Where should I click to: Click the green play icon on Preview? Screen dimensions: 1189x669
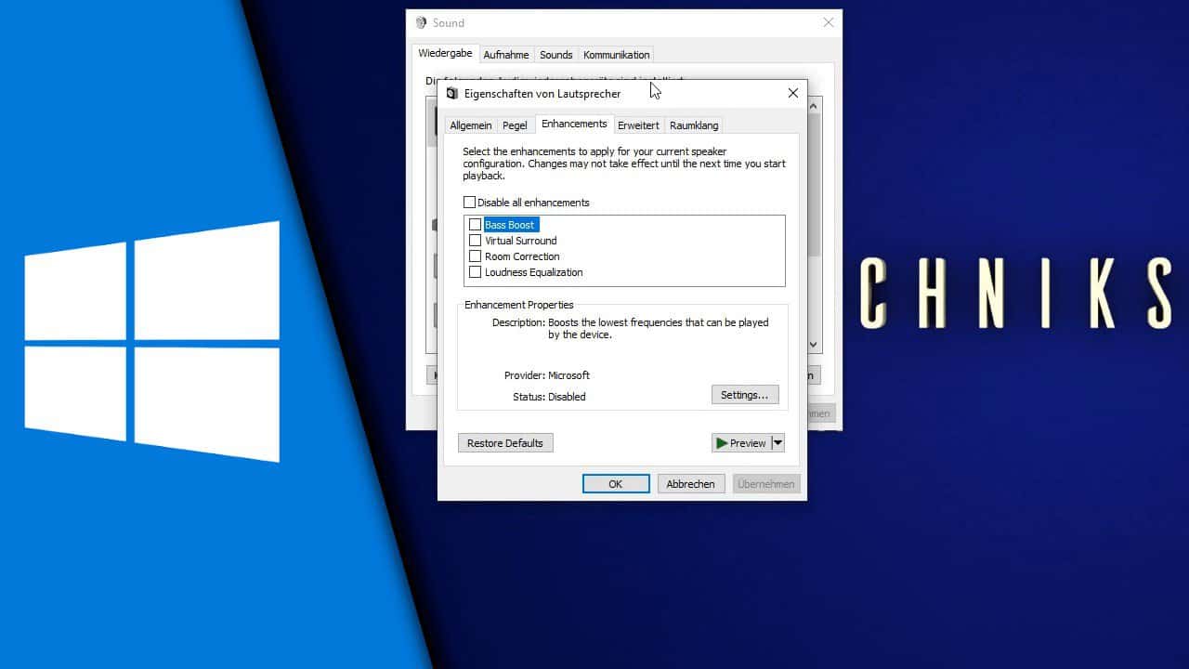(722, 443)
